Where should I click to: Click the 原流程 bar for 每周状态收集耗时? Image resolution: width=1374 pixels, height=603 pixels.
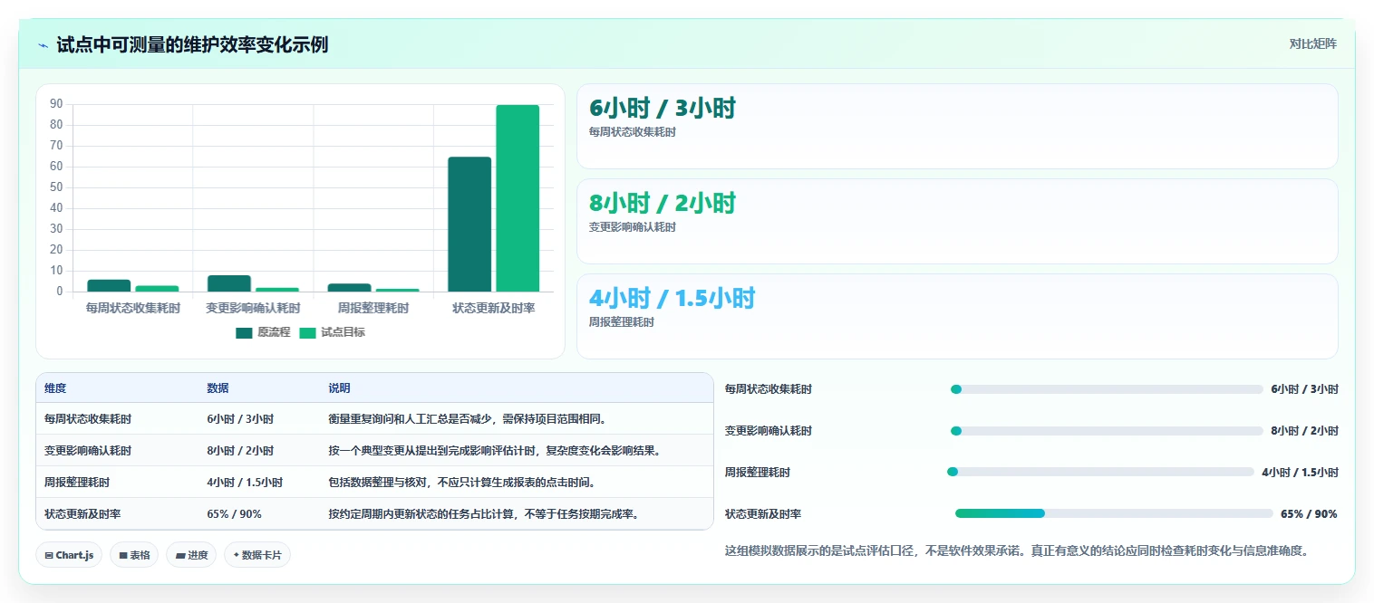pyautogui.click(x=109, y=285)
